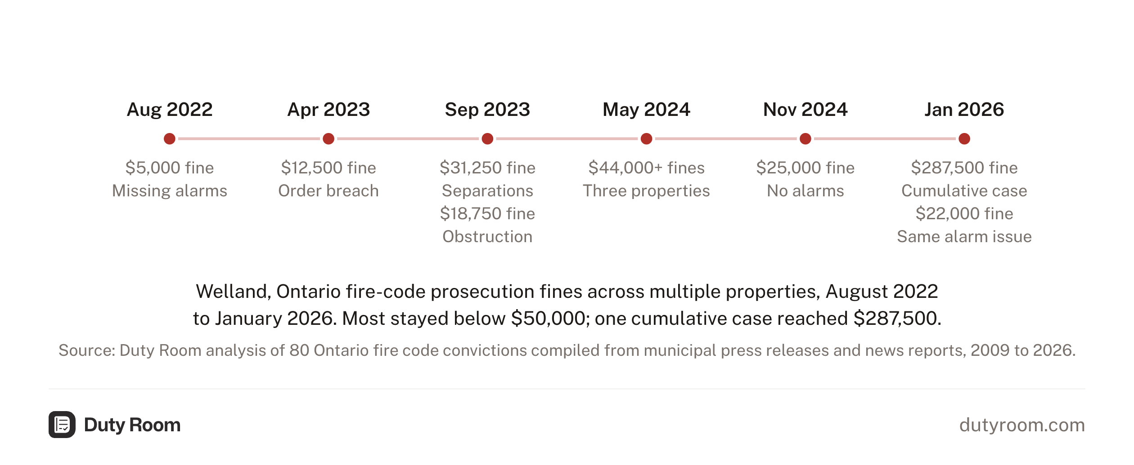1134x465 pixels.
Task: Click the Aug 2022 timeline dot
Action: 170,139
